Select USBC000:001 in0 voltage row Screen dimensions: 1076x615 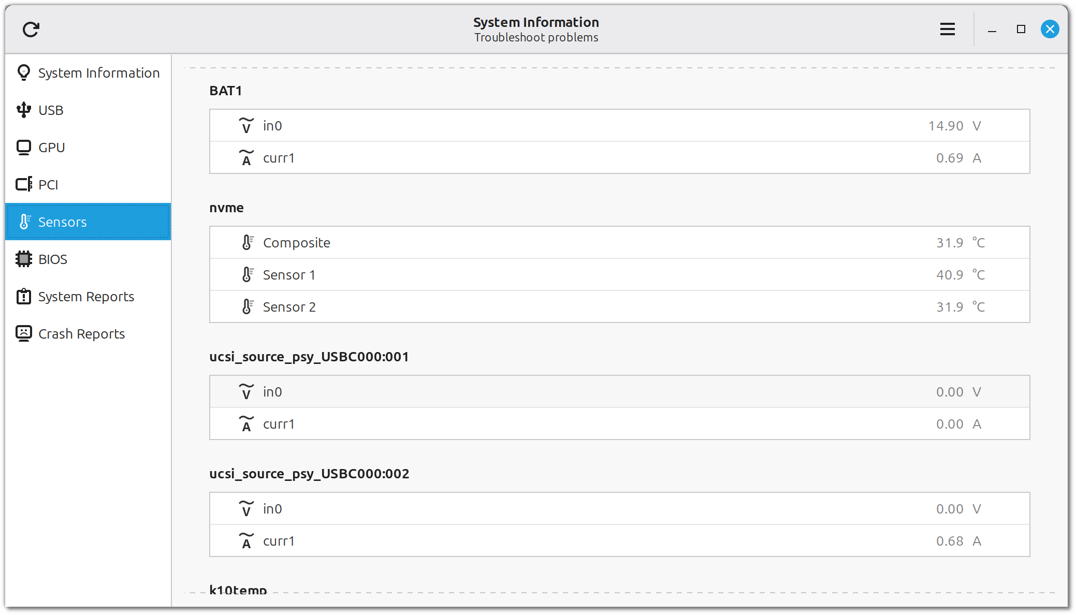[619, 392]
